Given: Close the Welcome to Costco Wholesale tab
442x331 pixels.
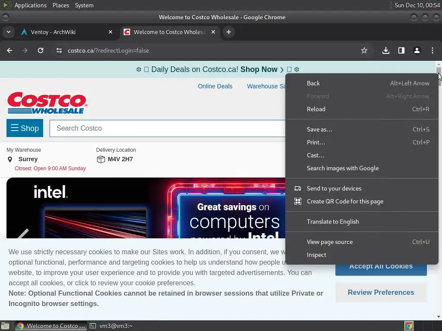Looking at the screenshot, I should pos(213,32).
